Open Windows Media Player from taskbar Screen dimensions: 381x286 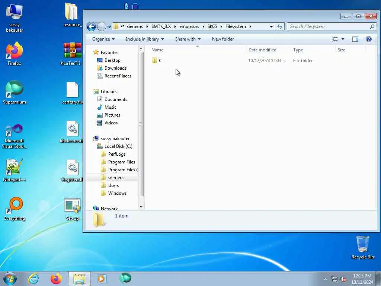[x=102, y=279]
